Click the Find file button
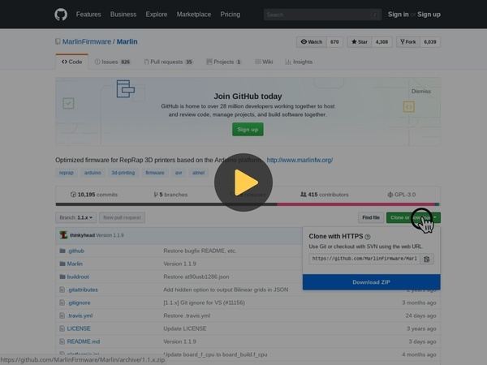The height and width of the screenshot is (365, 487). pyautogui.click(x=371, y=217)
